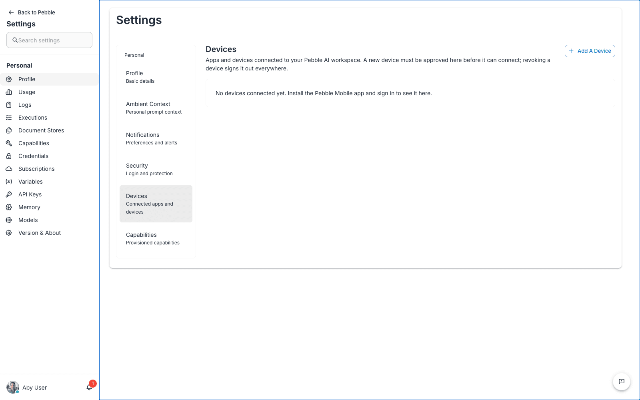Click the Variables (x) icon
The image size is (640, 400).
pyautogui.click(x=9, y=182)
